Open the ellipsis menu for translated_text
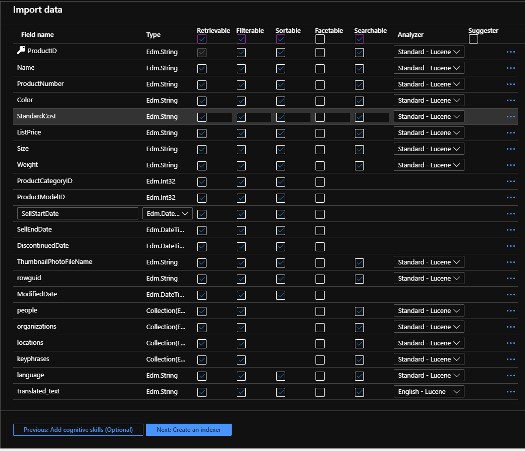 pyautogui.click(x=510, y=391)
